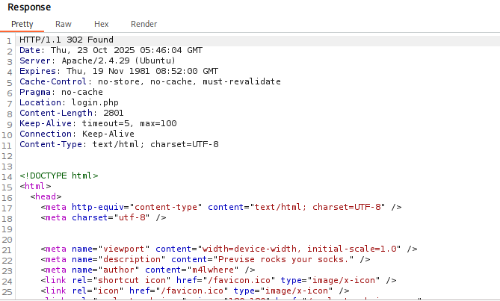Click the Server Apache/2.4.29 header line

tap(97, 60)
